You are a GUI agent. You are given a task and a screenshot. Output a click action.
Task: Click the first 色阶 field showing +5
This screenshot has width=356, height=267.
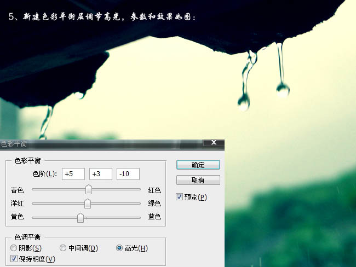(x=73, y=174)
